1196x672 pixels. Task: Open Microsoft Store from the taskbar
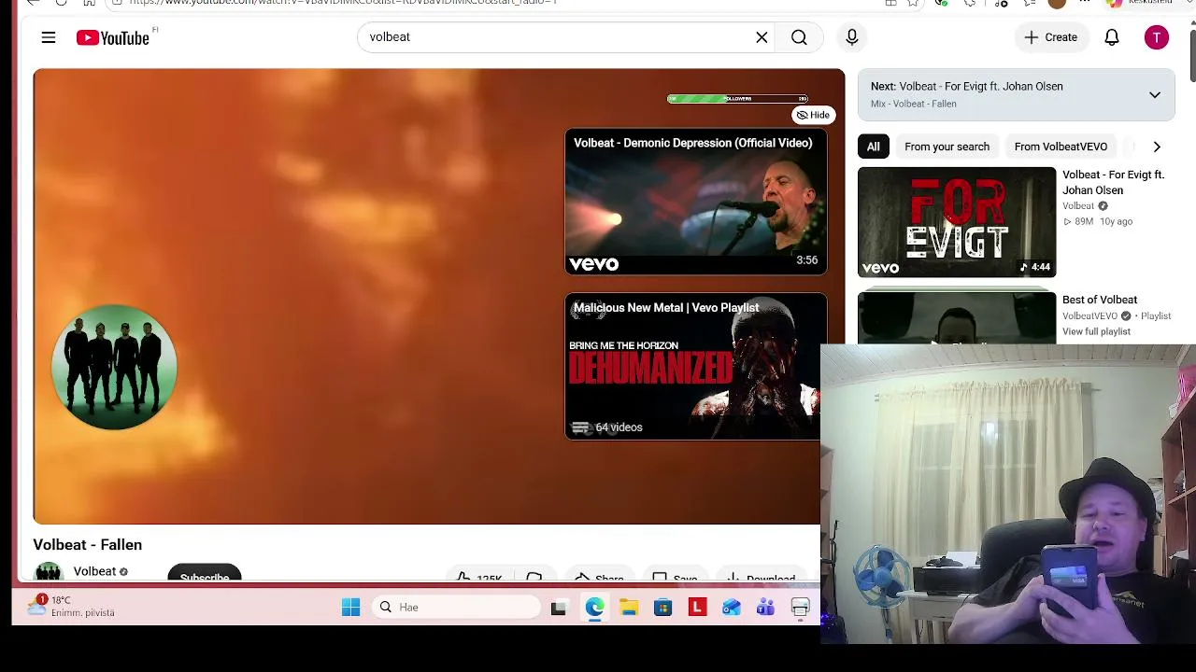[x=662, y=608]
